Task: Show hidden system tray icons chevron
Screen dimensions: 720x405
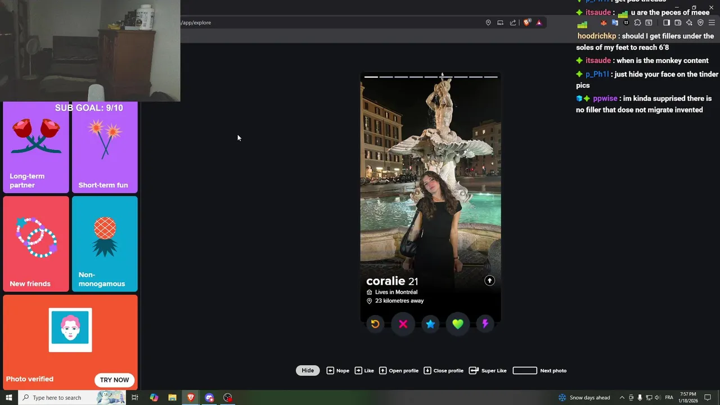Action: [x=622, y=398]
